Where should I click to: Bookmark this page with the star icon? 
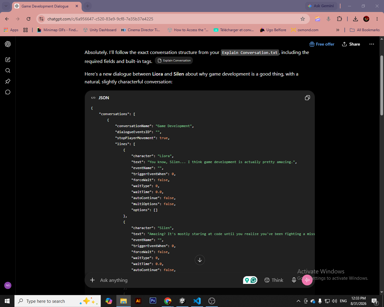[303, 19]
